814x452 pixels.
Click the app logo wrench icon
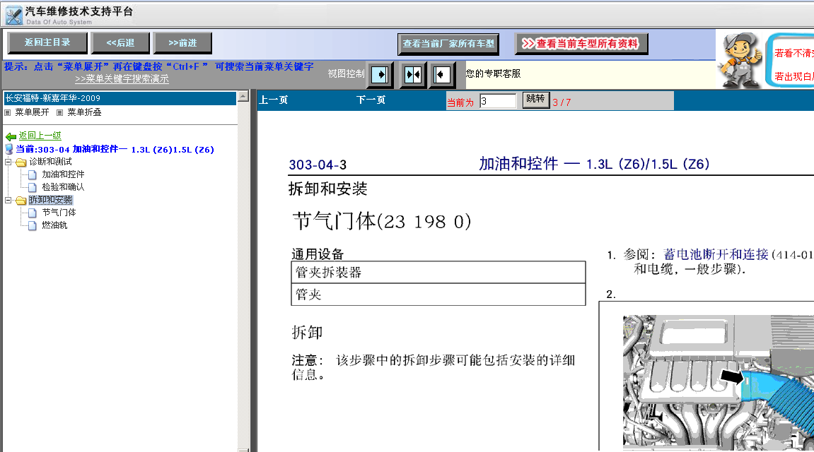(13, 15)
